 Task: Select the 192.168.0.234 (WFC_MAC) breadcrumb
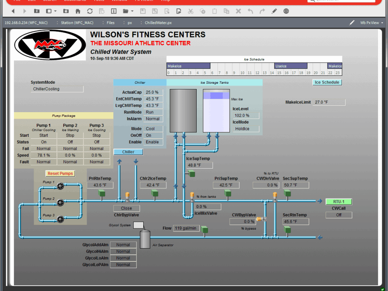[x=26, y=22]
